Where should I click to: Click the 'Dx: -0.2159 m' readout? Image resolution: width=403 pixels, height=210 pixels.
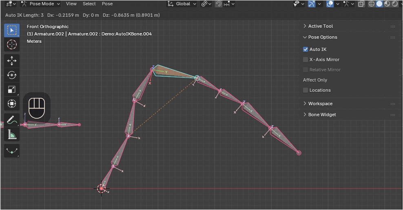click(x=63, y=15)
